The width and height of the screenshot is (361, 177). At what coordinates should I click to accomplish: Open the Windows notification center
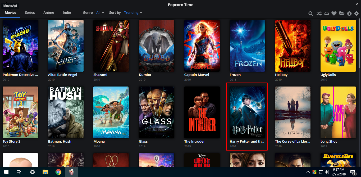[353, 172]
